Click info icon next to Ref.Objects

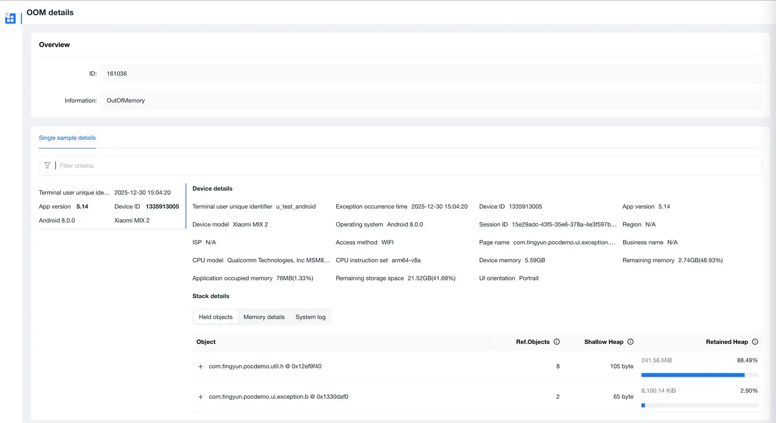coord(557,342)
